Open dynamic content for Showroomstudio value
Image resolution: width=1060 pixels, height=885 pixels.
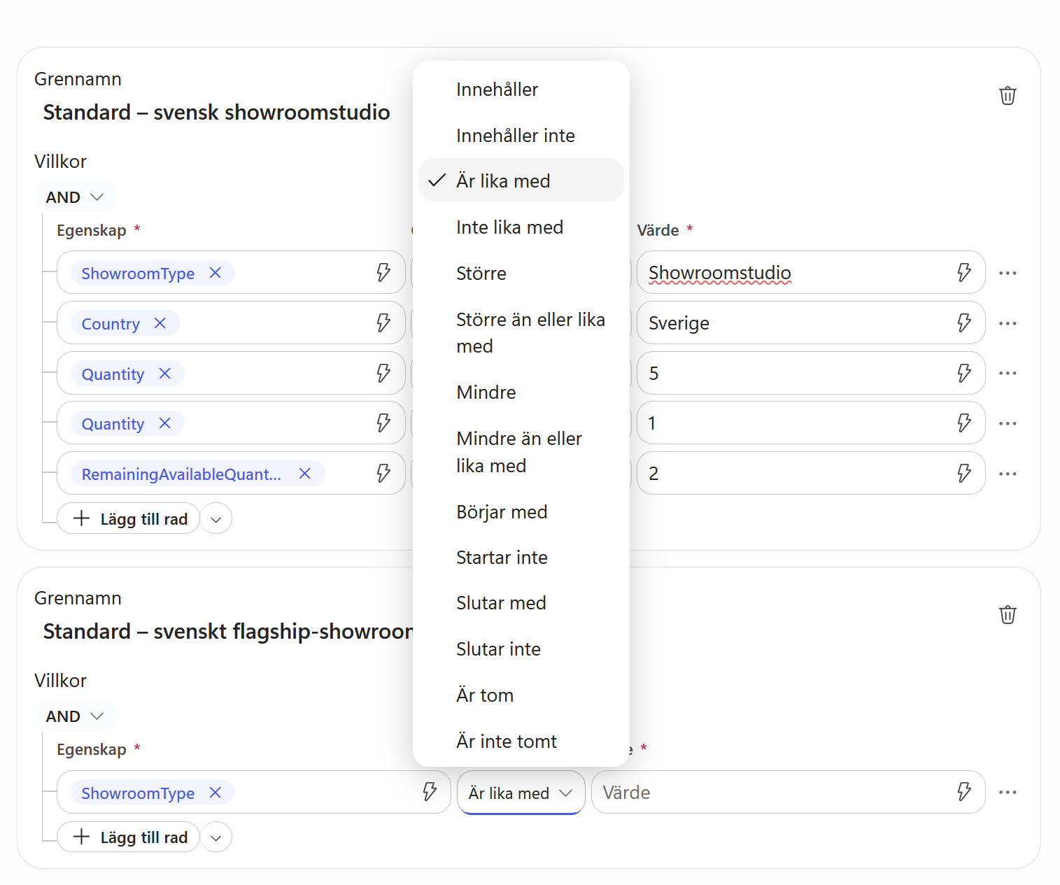(x=964, y=272)
